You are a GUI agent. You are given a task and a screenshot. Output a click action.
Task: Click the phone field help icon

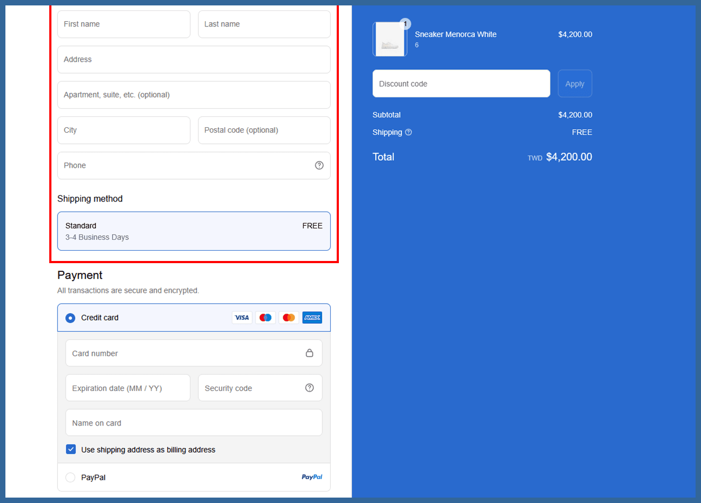[x=319, y=166]
